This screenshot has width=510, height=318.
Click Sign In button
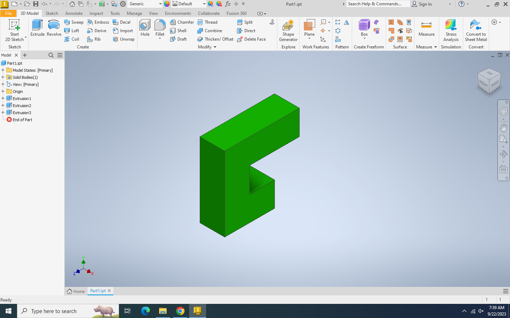coord(422,4)
